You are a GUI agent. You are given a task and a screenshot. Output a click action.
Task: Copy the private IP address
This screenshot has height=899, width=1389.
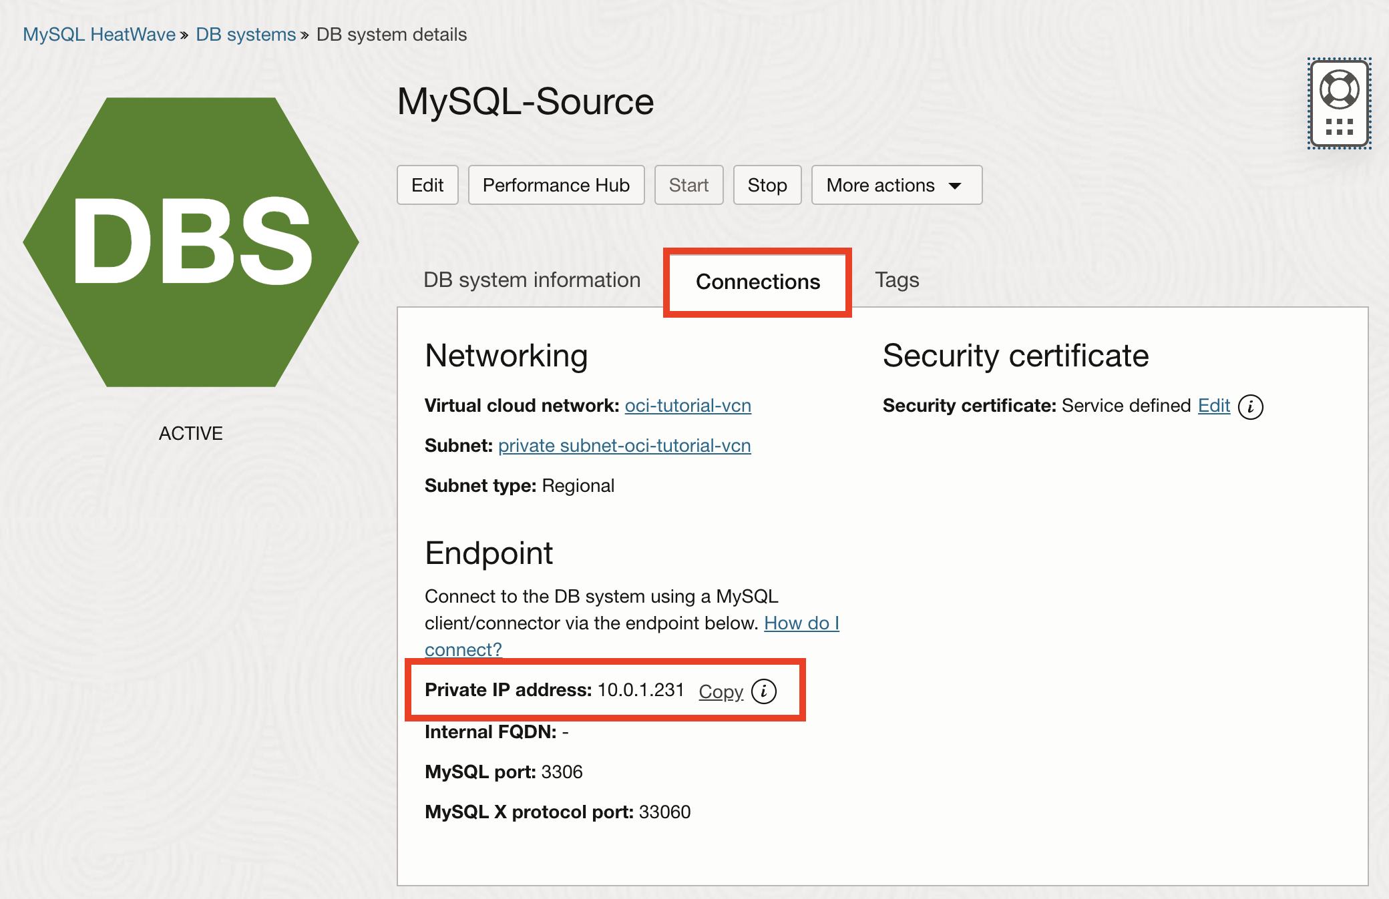(720, 691)
